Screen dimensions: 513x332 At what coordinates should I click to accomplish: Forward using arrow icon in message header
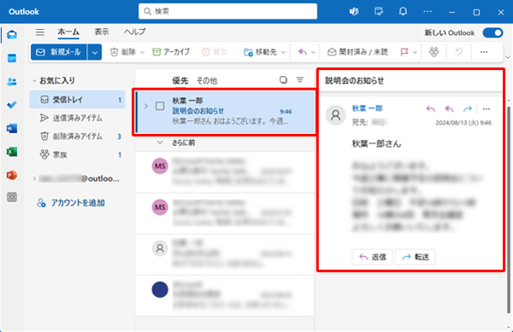(468, 109)
